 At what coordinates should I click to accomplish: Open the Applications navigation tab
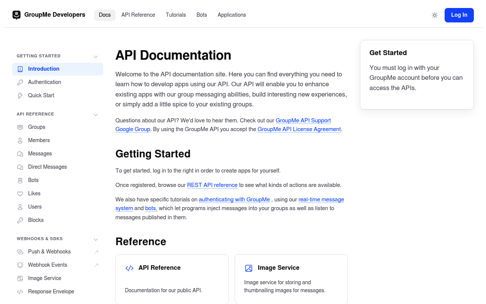point(232,15)
